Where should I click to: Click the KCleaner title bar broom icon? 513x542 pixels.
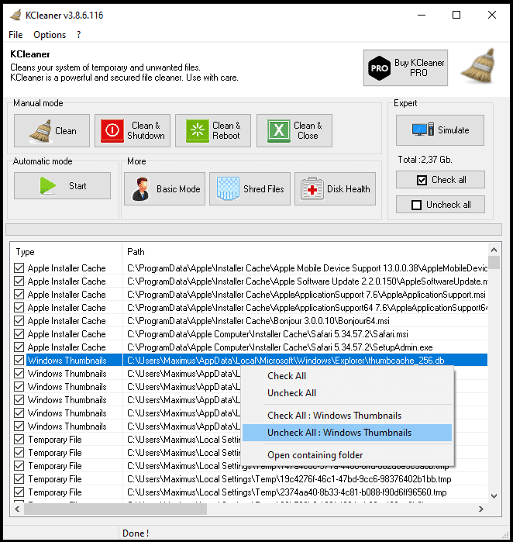click(x=15, y=16)
